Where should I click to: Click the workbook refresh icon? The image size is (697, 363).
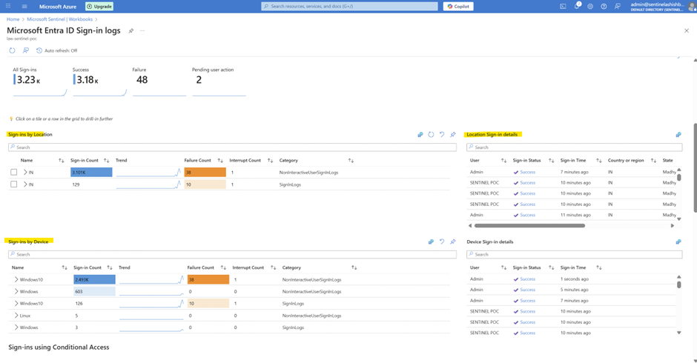12,50
